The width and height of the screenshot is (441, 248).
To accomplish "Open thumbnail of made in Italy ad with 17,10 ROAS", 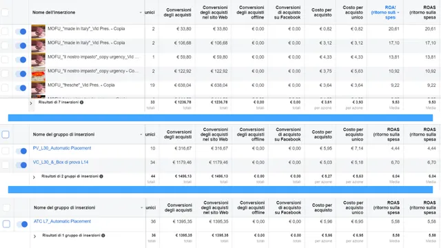I will click(x=39, y=45).
